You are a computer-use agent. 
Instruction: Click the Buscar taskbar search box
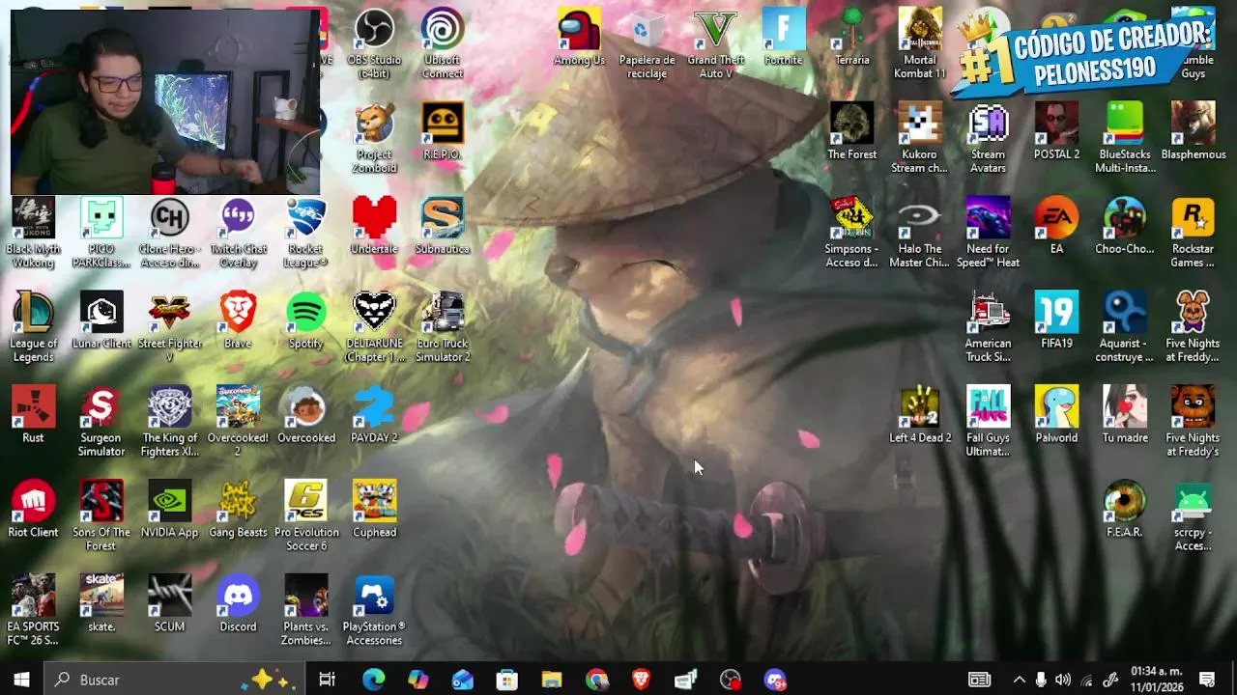174,680
